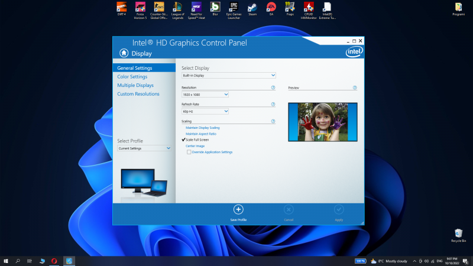Expand Select Profile Current Settings dropdown
The height and width of the screenshot is (266, 473).
point(144,148)
